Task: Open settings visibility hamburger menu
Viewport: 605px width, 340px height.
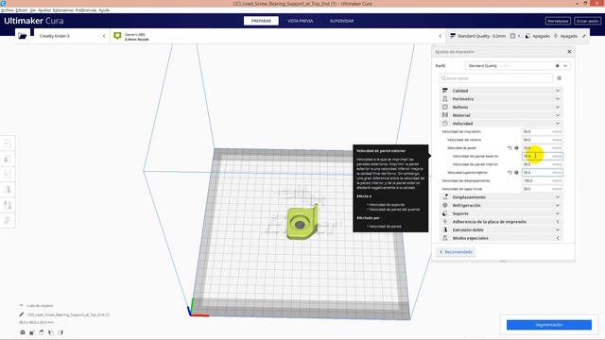Action: [x=559, y=78]
